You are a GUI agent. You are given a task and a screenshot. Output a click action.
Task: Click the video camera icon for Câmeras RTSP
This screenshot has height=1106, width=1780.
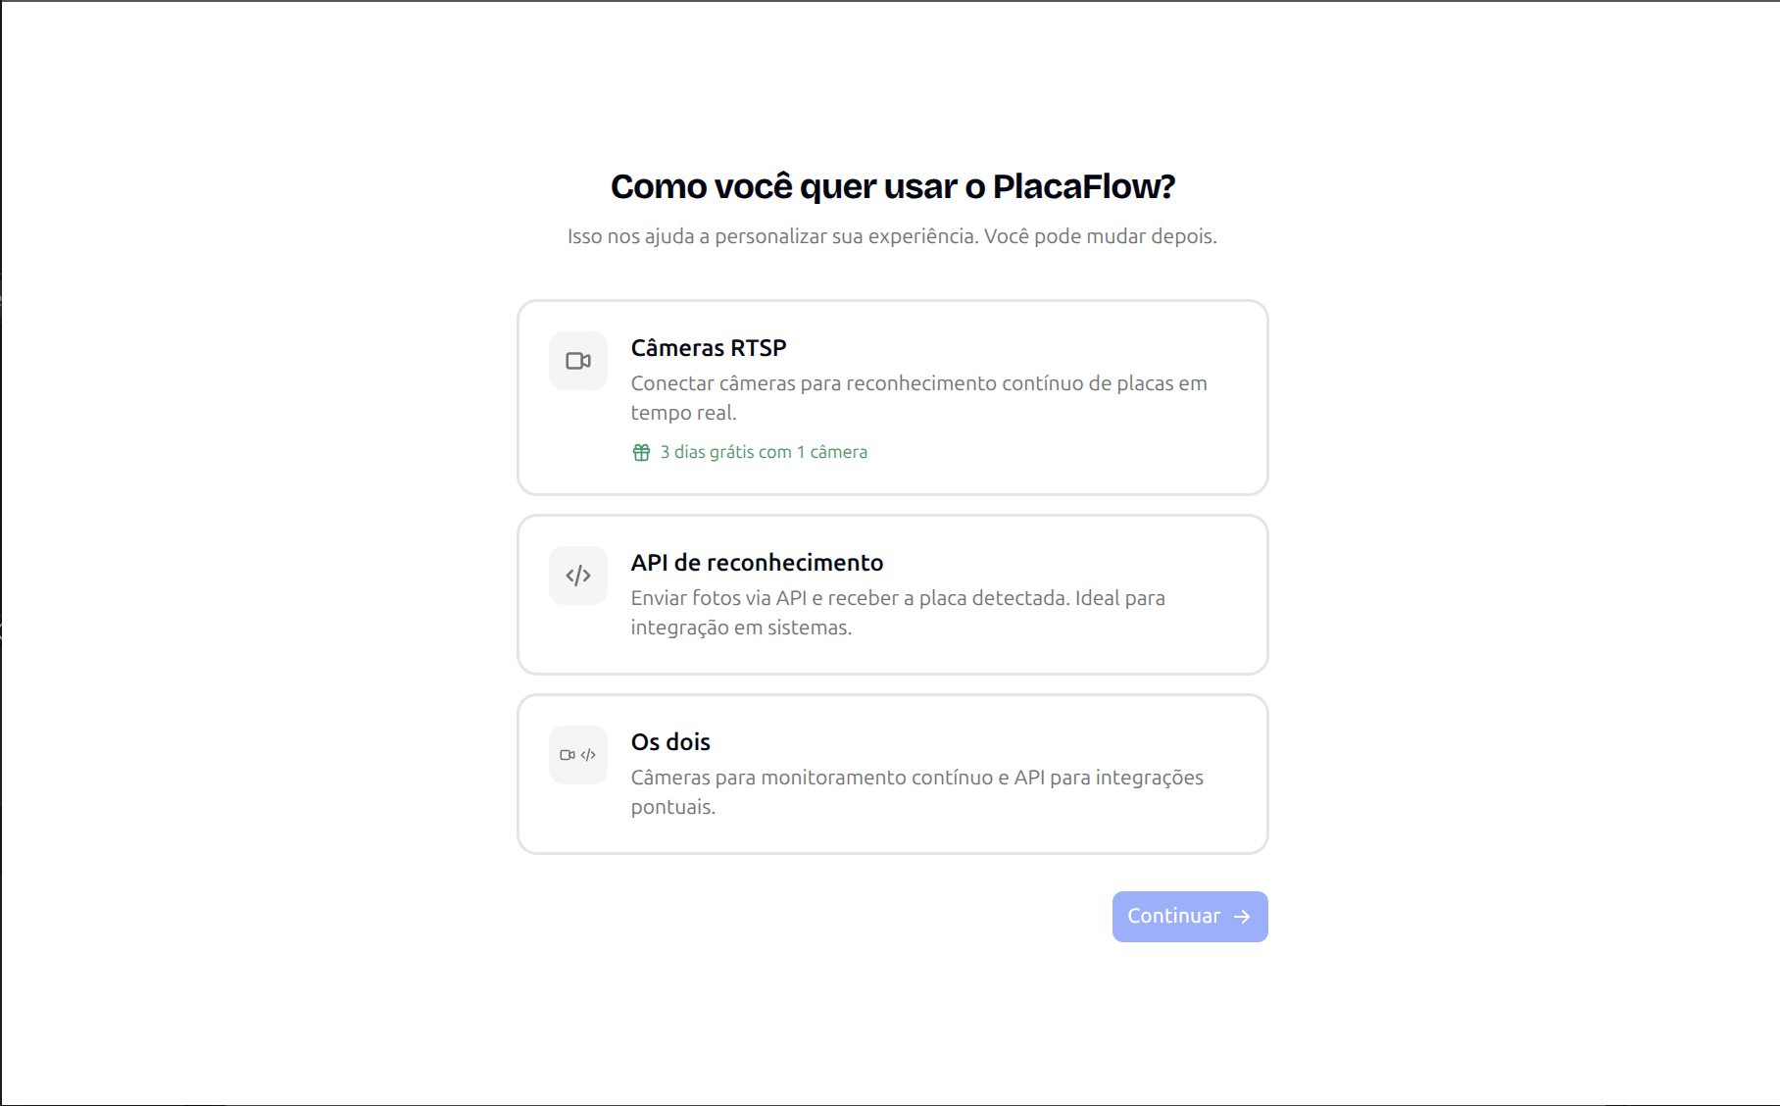(578, 361)
